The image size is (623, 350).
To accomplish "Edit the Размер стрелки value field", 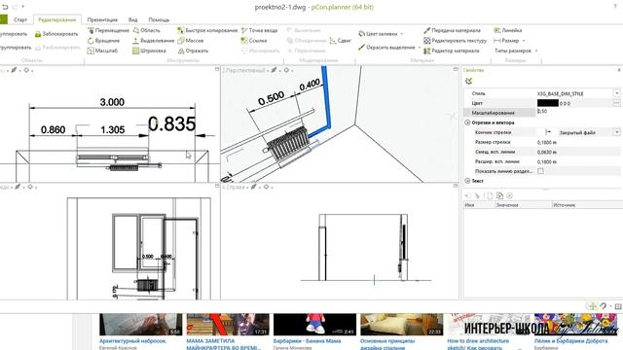I will tap(577, 142).
